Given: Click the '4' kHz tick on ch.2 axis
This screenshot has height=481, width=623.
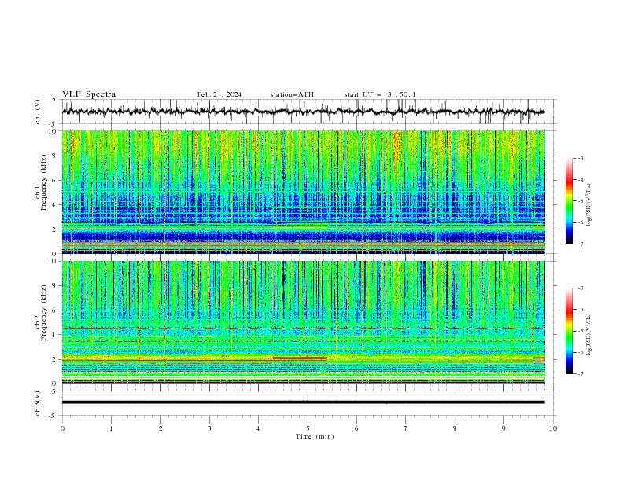Looking at the screenshot, I should coord(54,335).
